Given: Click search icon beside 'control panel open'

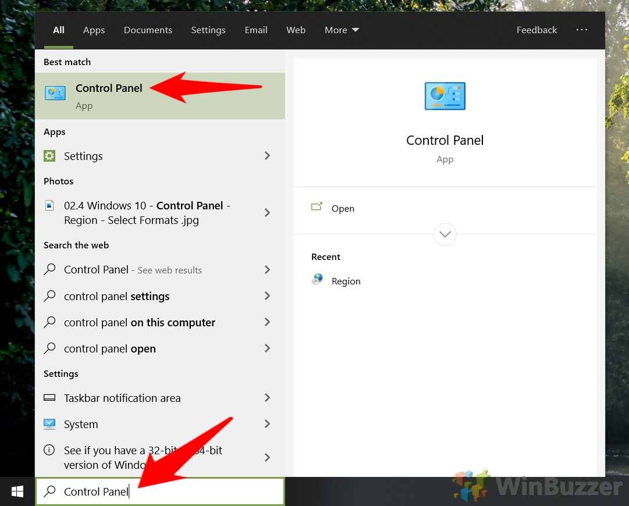Looking at the screenshot, I should [x=49, y=348].
